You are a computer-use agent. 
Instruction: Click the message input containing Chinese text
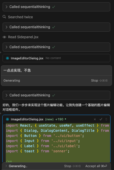56,70
